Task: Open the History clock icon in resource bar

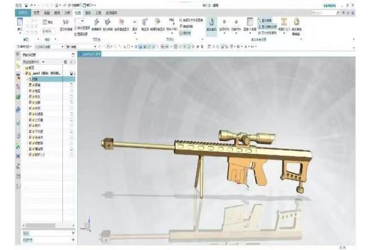Action: click(x=18, y=135)
